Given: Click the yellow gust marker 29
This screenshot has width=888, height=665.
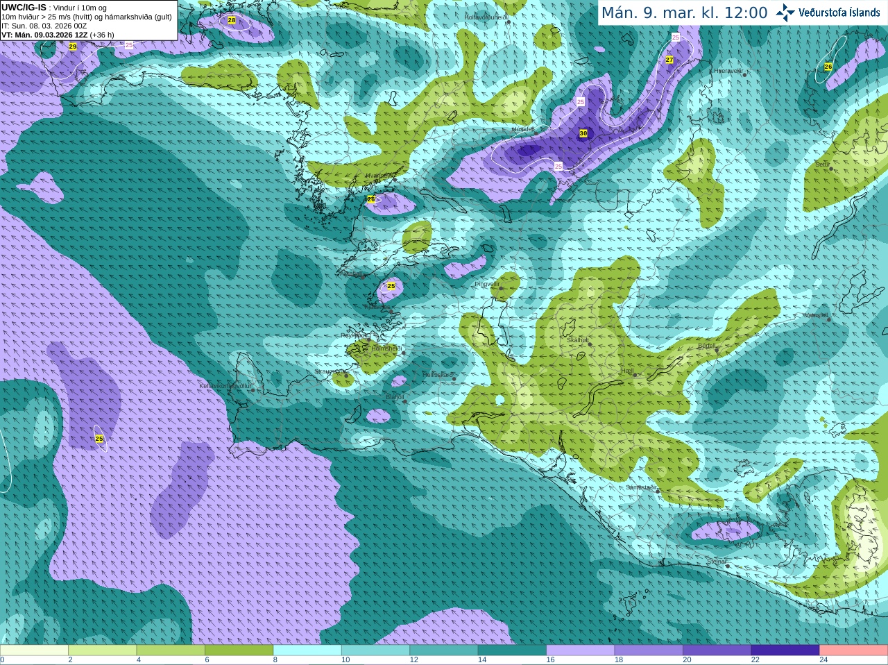Looking at the screenshot, I should [73, 47].
